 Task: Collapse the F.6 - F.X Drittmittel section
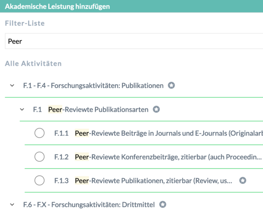12,204
